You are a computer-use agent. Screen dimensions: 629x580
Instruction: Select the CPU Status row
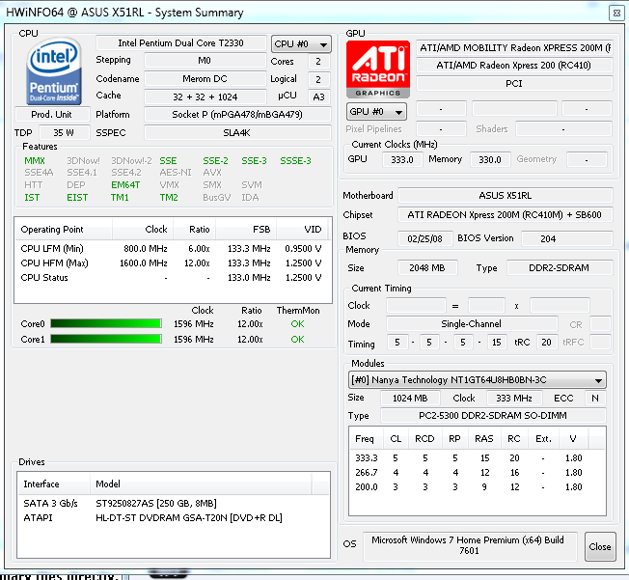(x=172, y=277)
